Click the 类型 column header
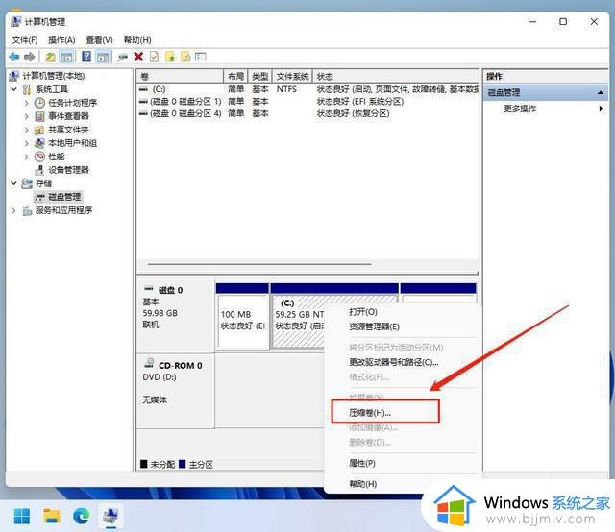This screenshot has height=532, width=615. [x=260, y=76]
